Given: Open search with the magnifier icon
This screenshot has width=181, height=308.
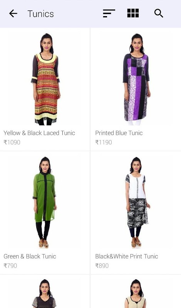Looking at the screenshot, I should pyautogui.click(x=159, y=13).
